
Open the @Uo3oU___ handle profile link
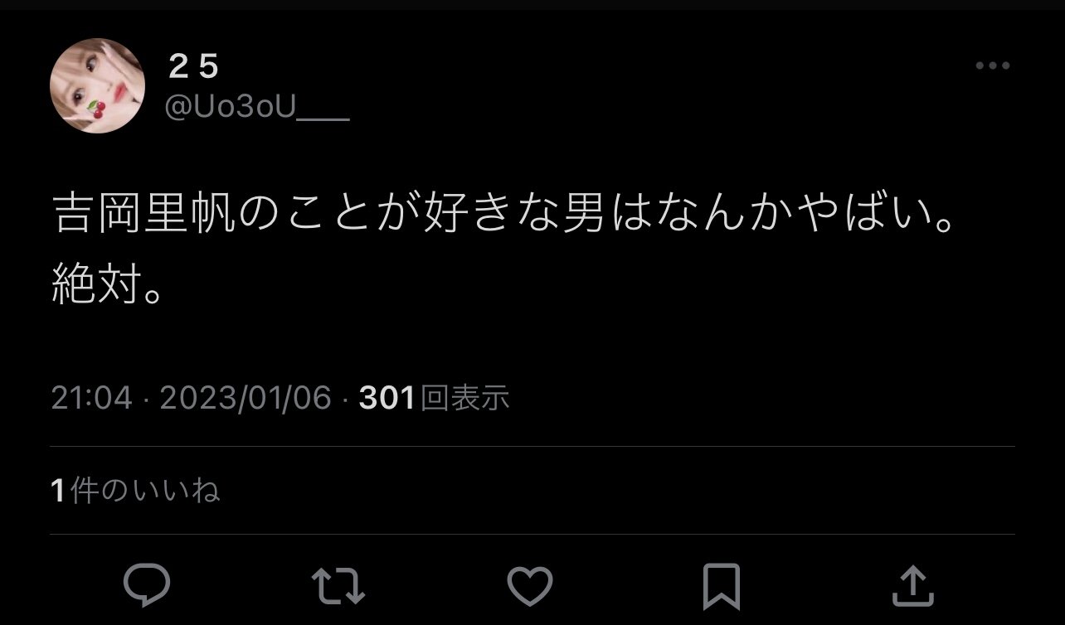coord(257,109)
